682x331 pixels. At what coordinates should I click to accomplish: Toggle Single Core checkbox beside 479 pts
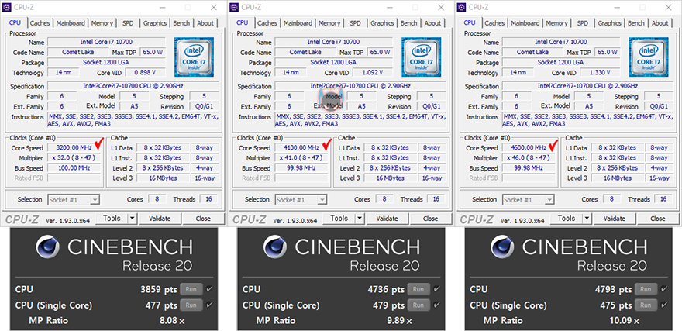(436, 305)
